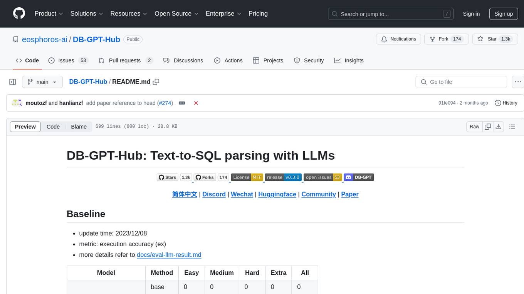
Task: Open the Paper link
Action: (350, 194)
